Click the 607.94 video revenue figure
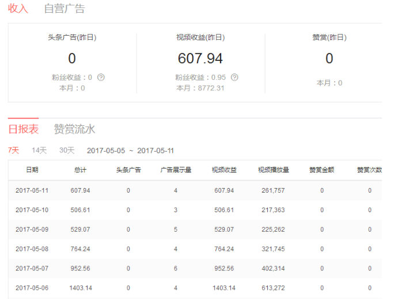The height and width of the screenshot is (299, 394). pyautogui.click(x=200, y=58)
